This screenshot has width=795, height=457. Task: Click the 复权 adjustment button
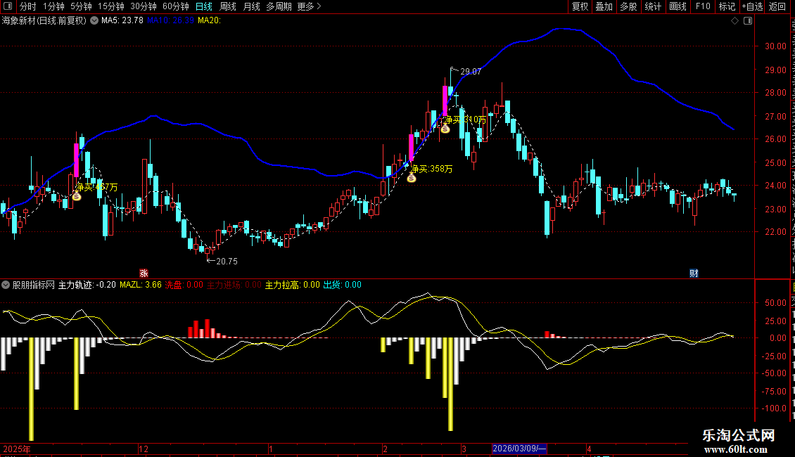[580, 6]
